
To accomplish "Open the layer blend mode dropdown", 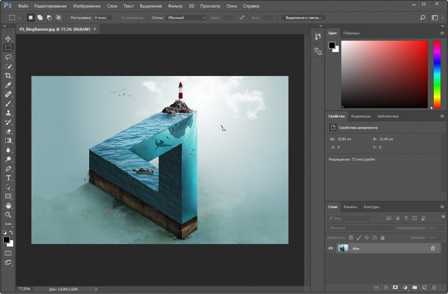I will [360, 228].
